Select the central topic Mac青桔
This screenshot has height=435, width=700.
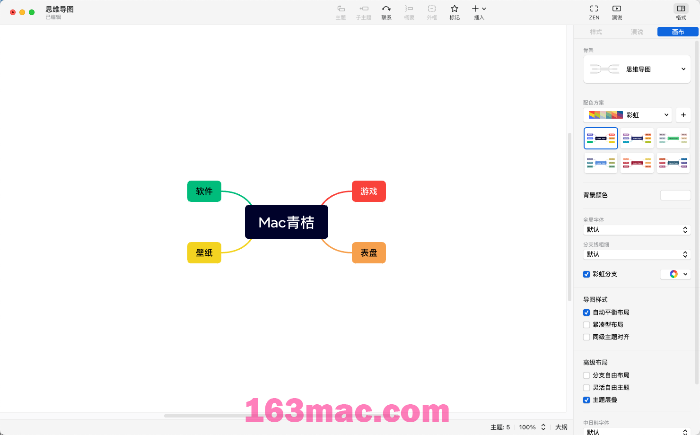click(x=287, y=222)
